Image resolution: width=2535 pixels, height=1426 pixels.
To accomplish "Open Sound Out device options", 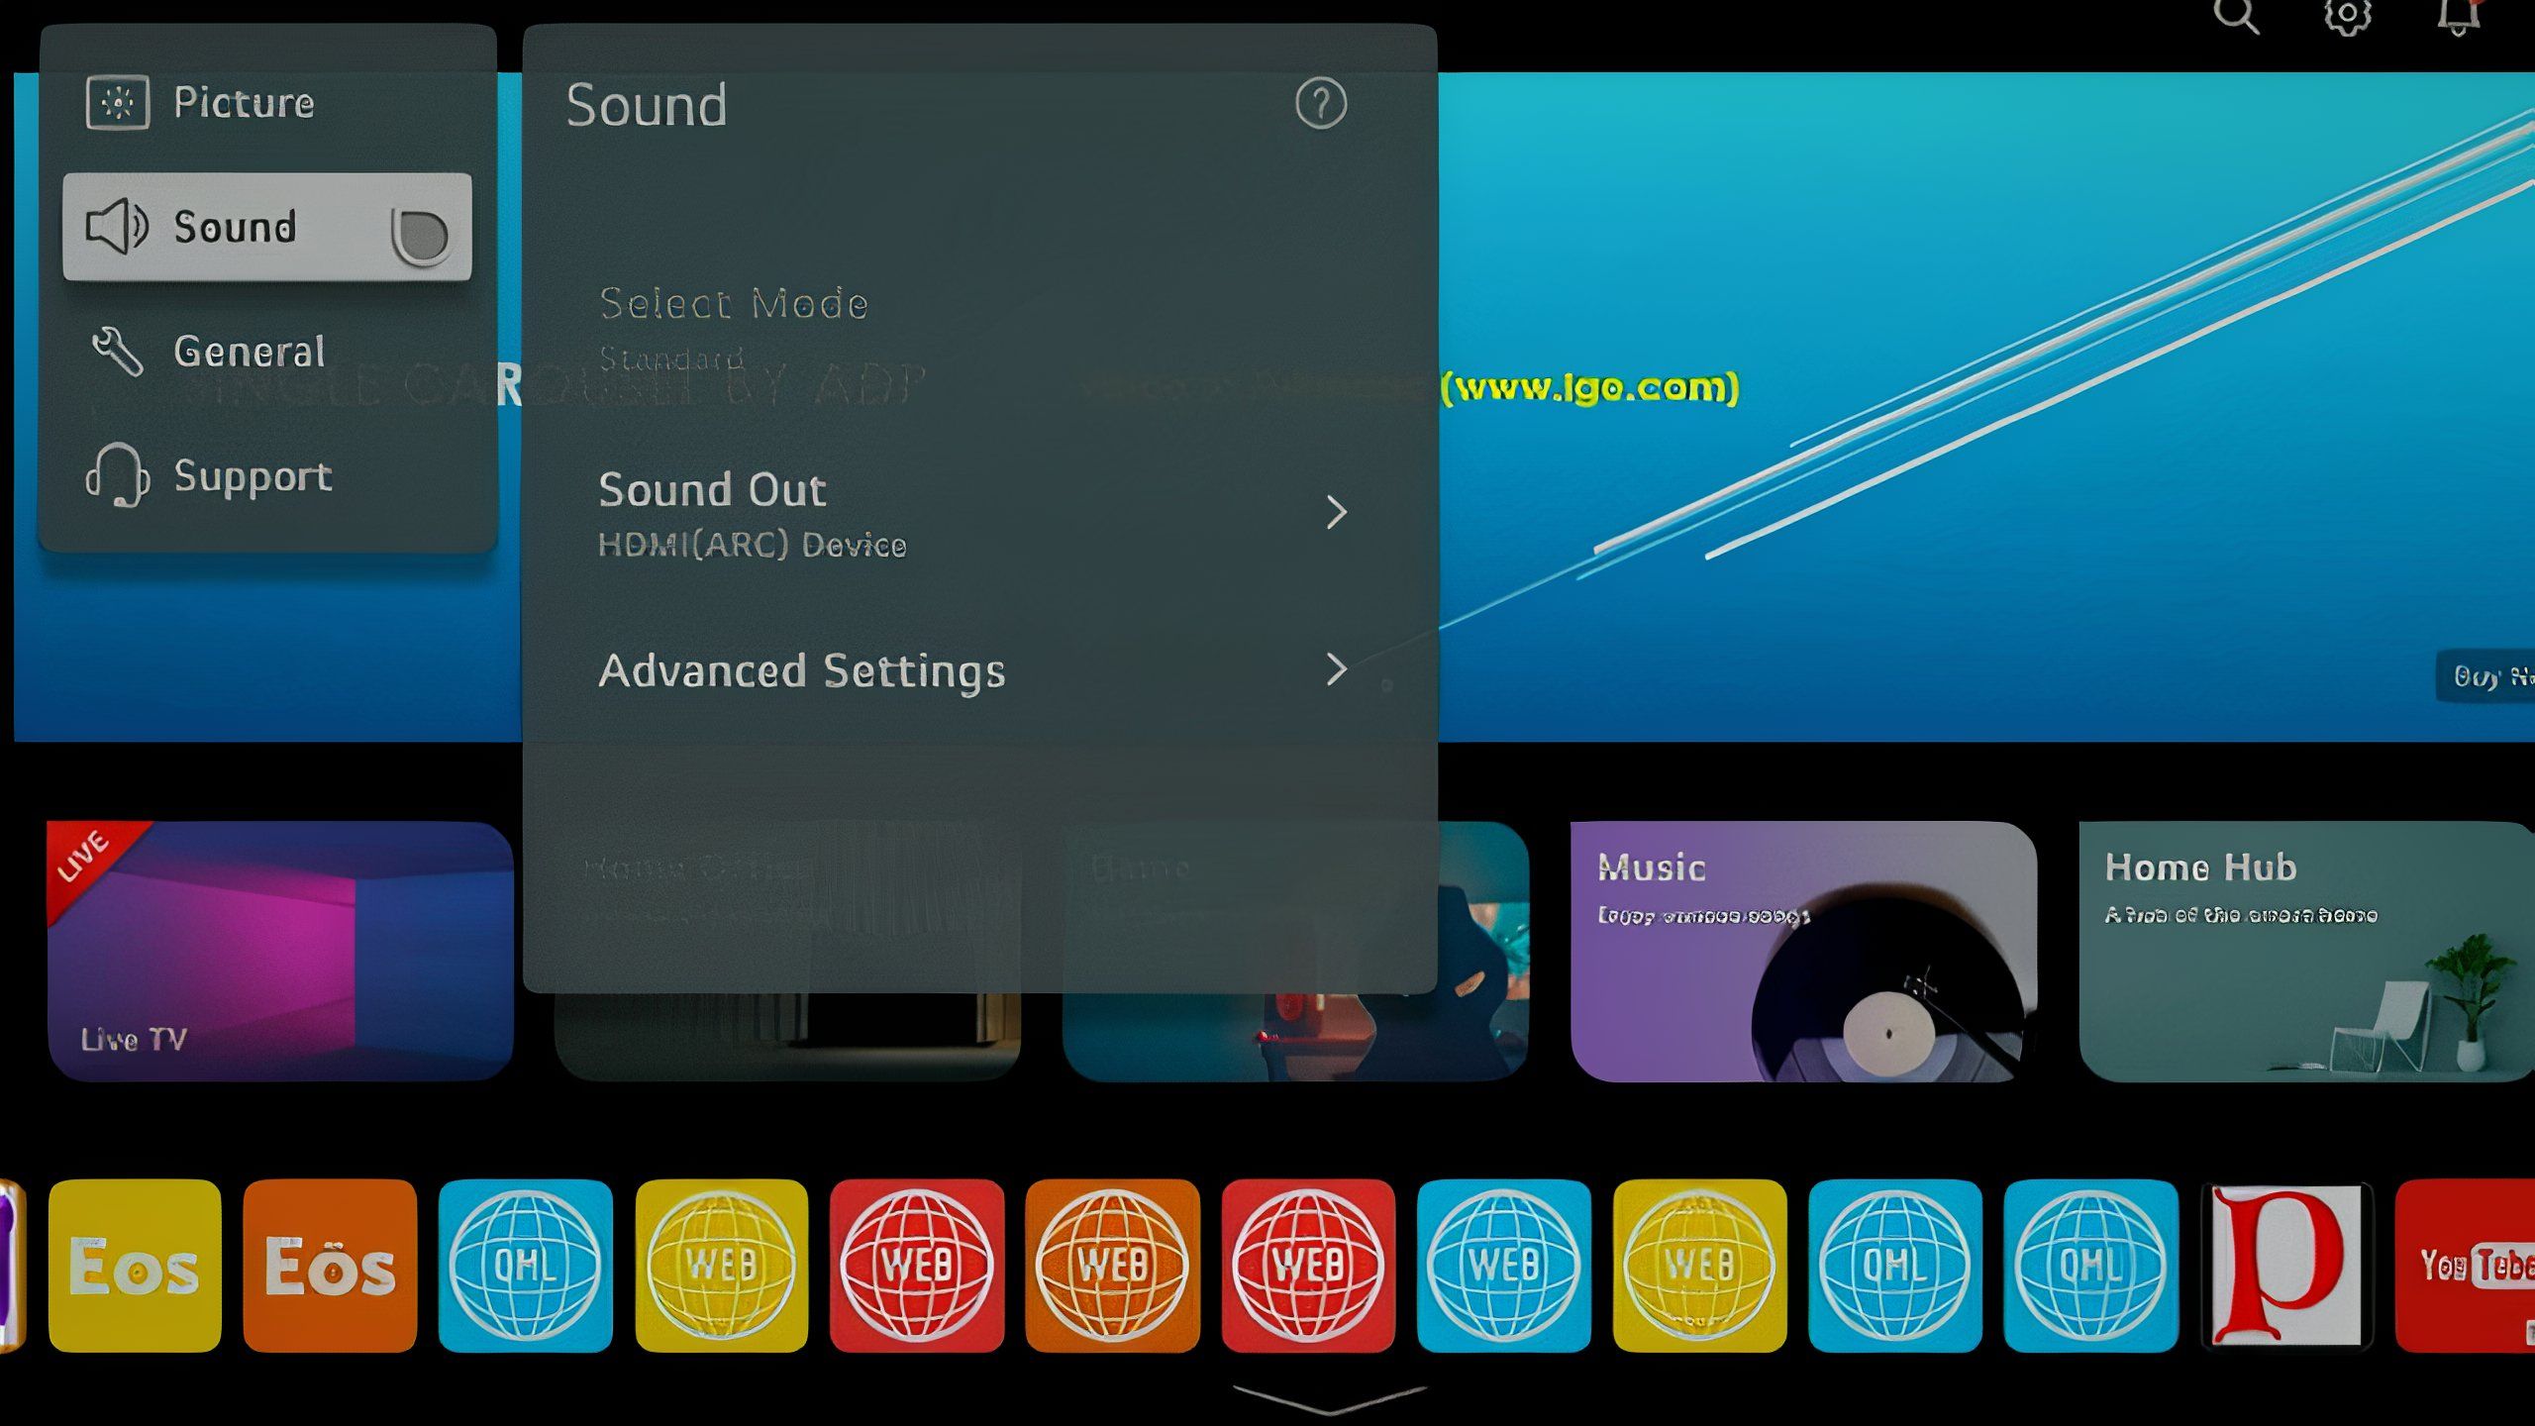I will point(978,512).
